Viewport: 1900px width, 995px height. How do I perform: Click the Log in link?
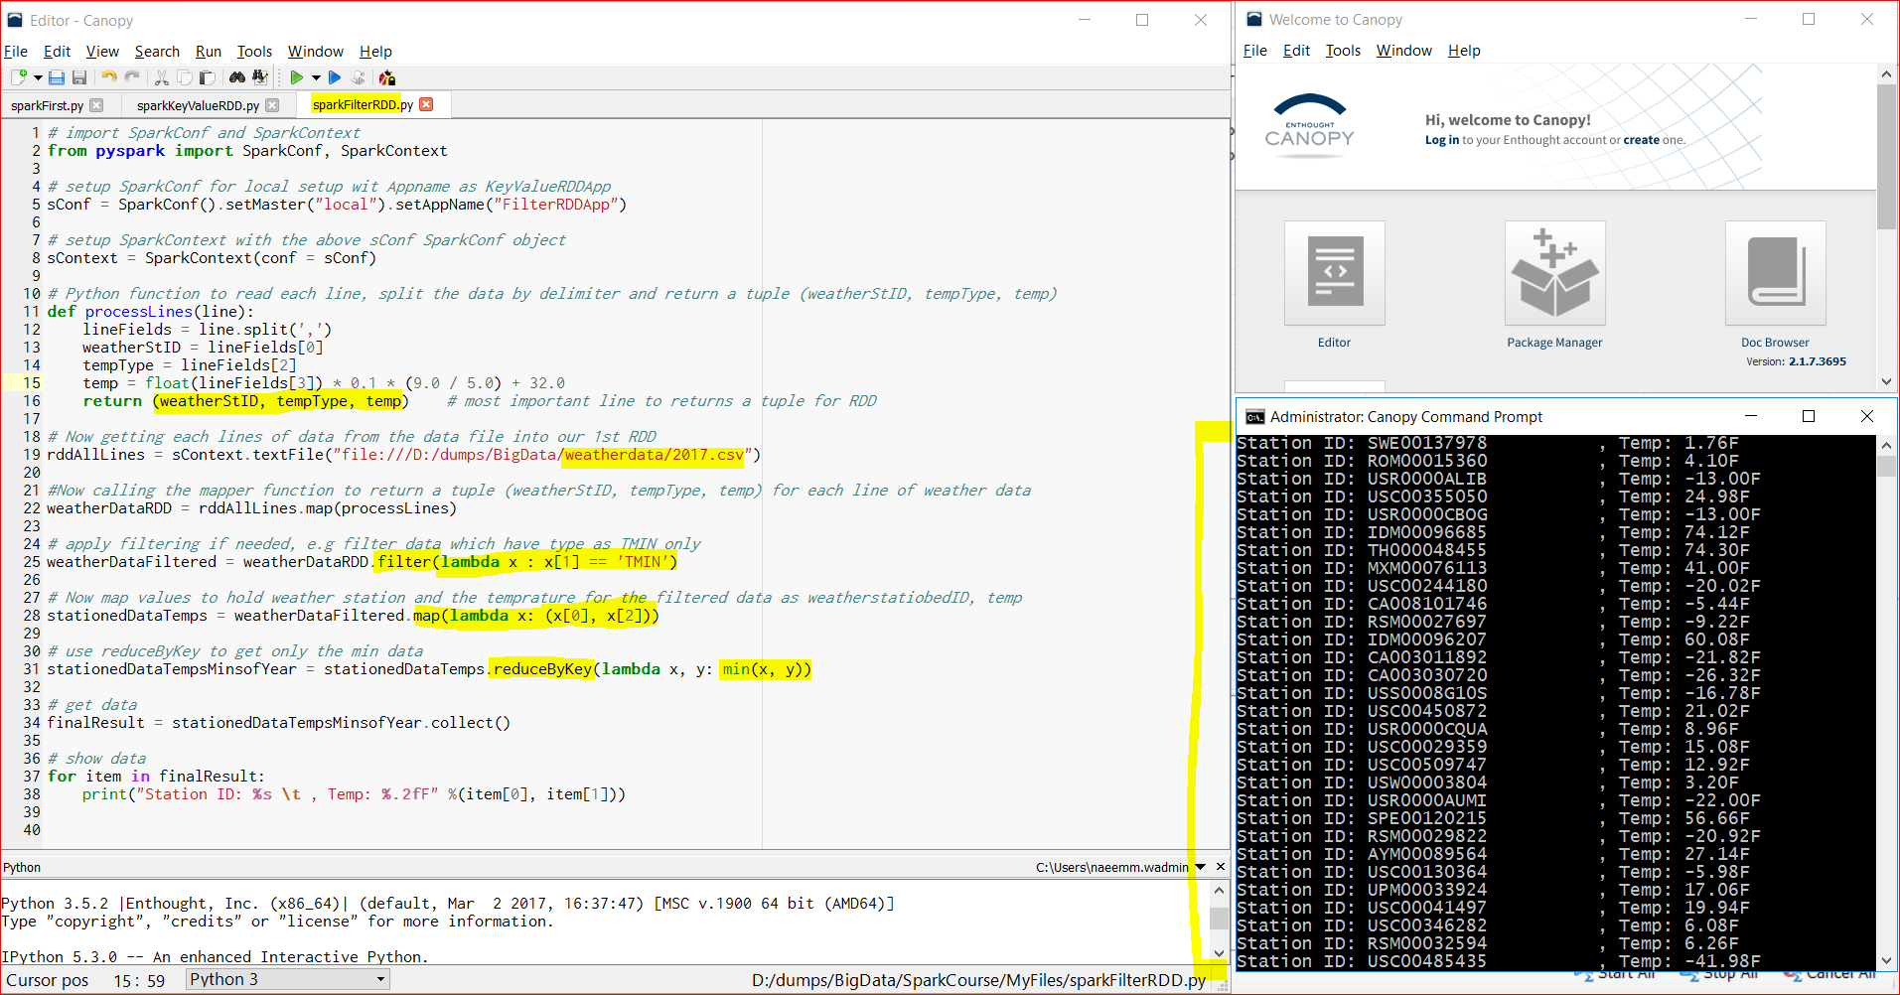1441,140
